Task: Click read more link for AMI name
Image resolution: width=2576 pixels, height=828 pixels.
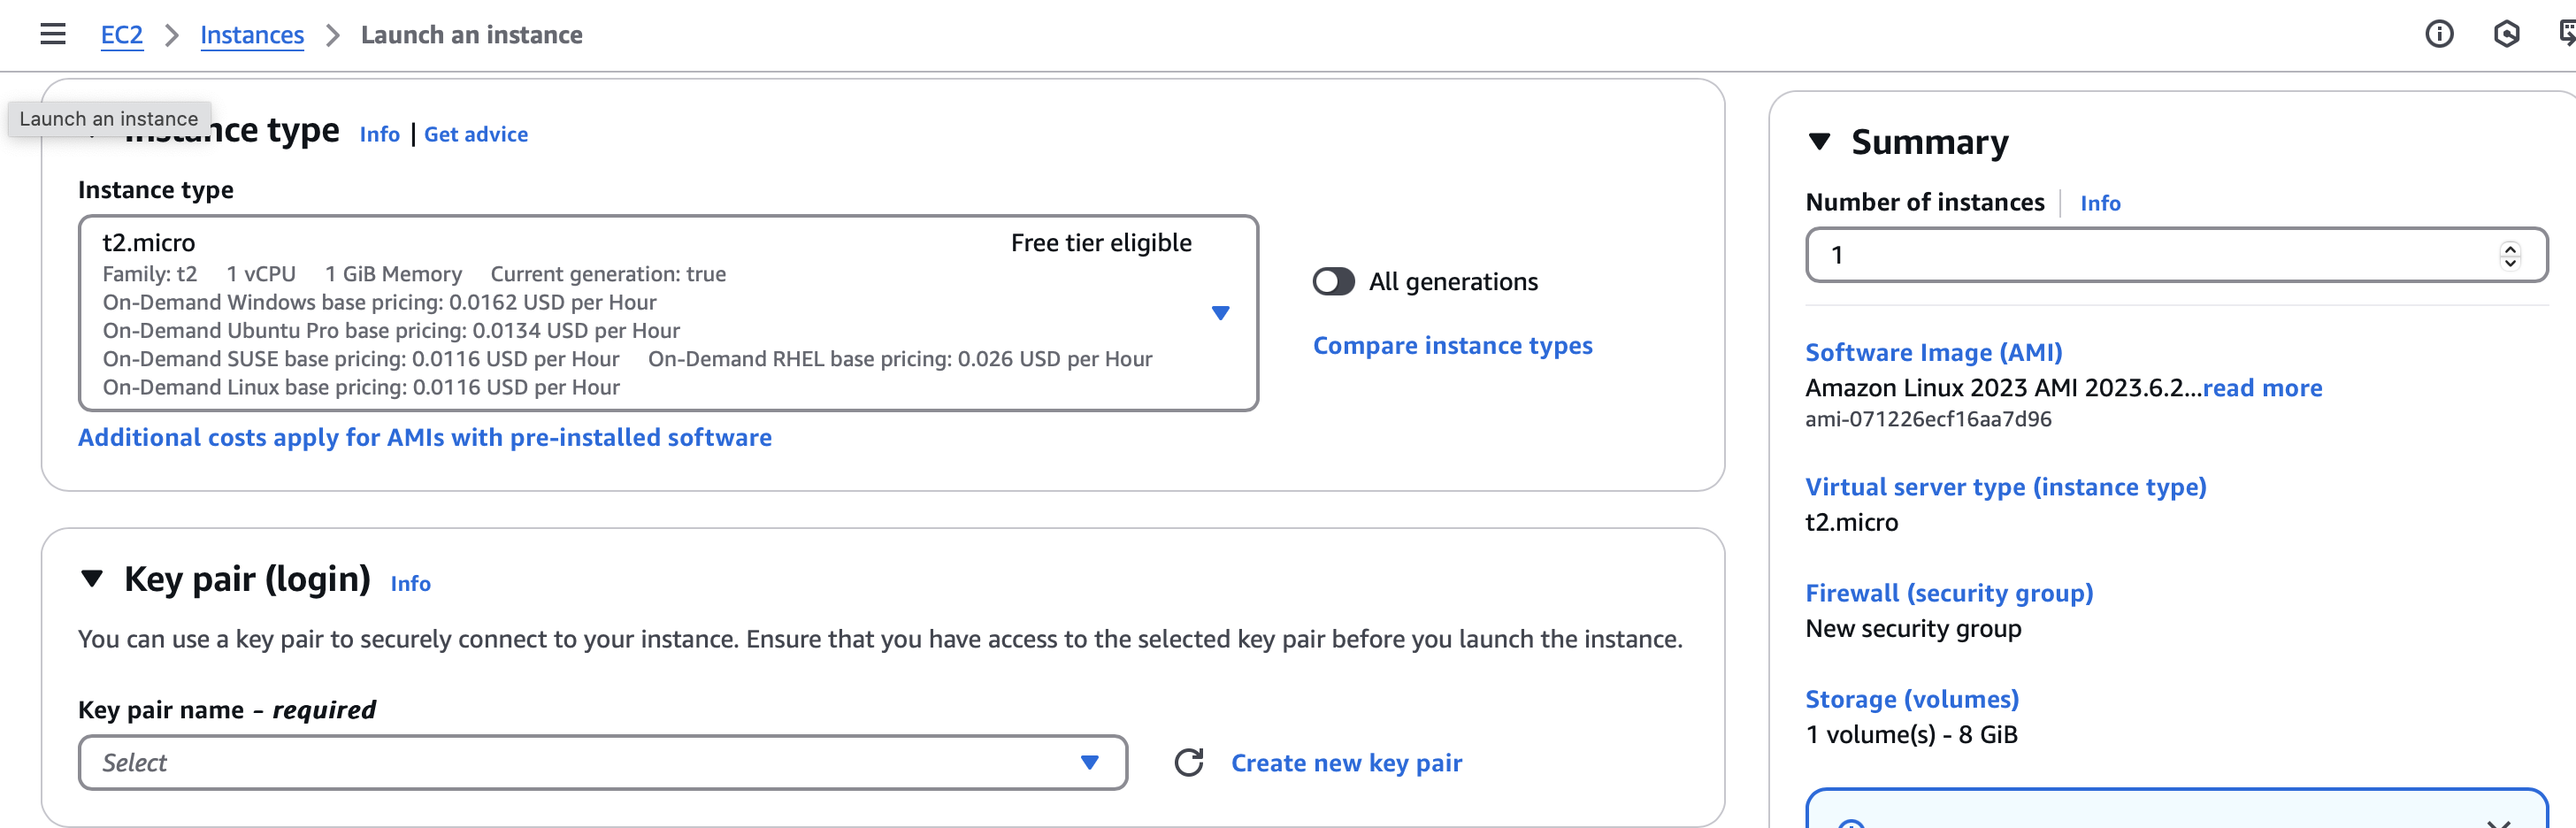Action: [2262, 388]
